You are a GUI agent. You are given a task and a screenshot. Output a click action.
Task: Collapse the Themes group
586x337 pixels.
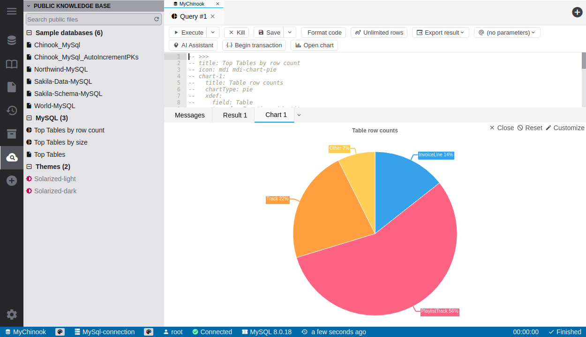click(x=29, y=167)
